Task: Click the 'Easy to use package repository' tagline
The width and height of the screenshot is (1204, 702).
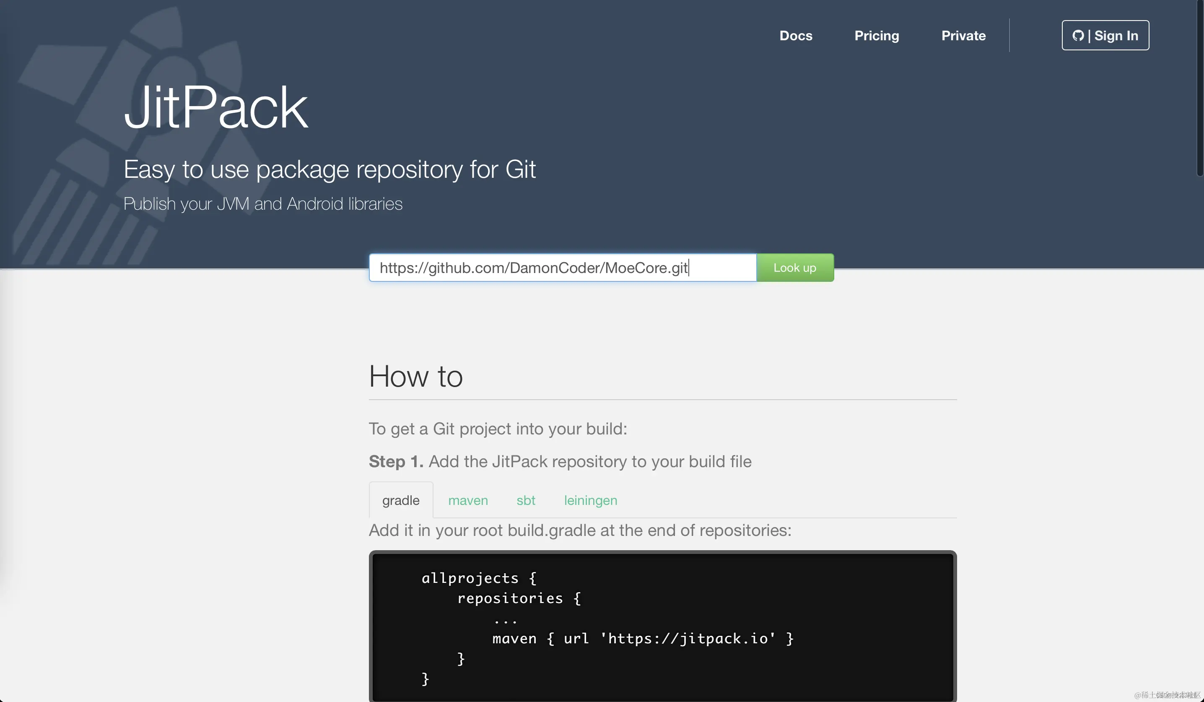Action: (x=330, y=169)
